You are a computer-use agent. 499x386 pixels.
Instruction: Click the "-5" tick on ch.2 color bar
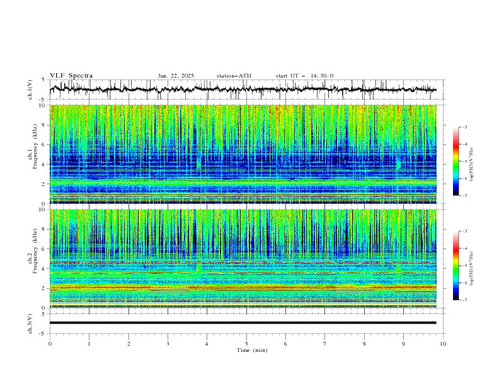[x=464, y=266]
